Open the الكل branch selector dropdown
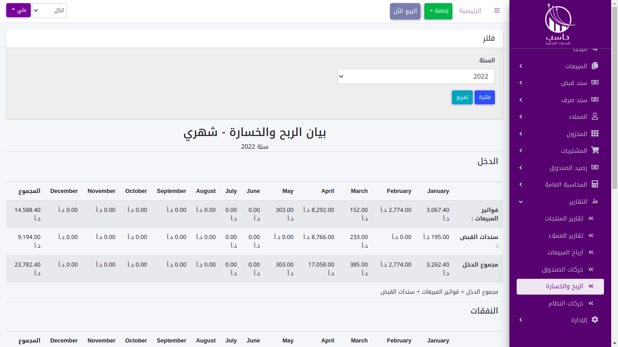618x347 pixels. click(x=49, y=10)
